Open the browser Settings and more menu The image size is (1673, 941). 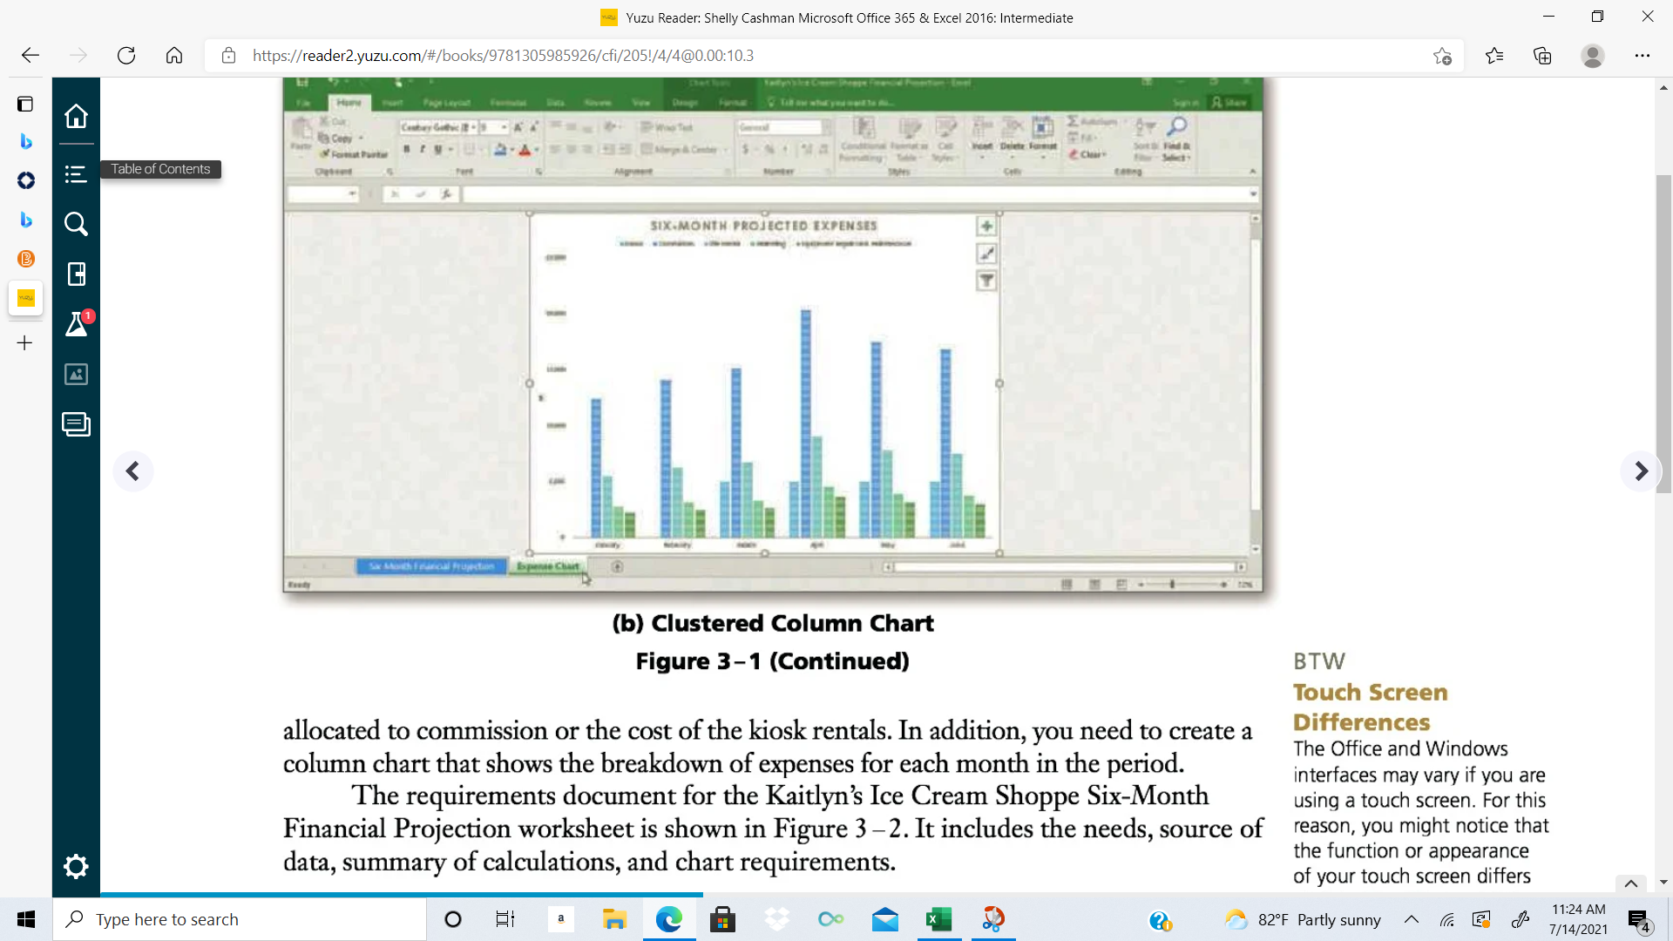[1643, 56]
